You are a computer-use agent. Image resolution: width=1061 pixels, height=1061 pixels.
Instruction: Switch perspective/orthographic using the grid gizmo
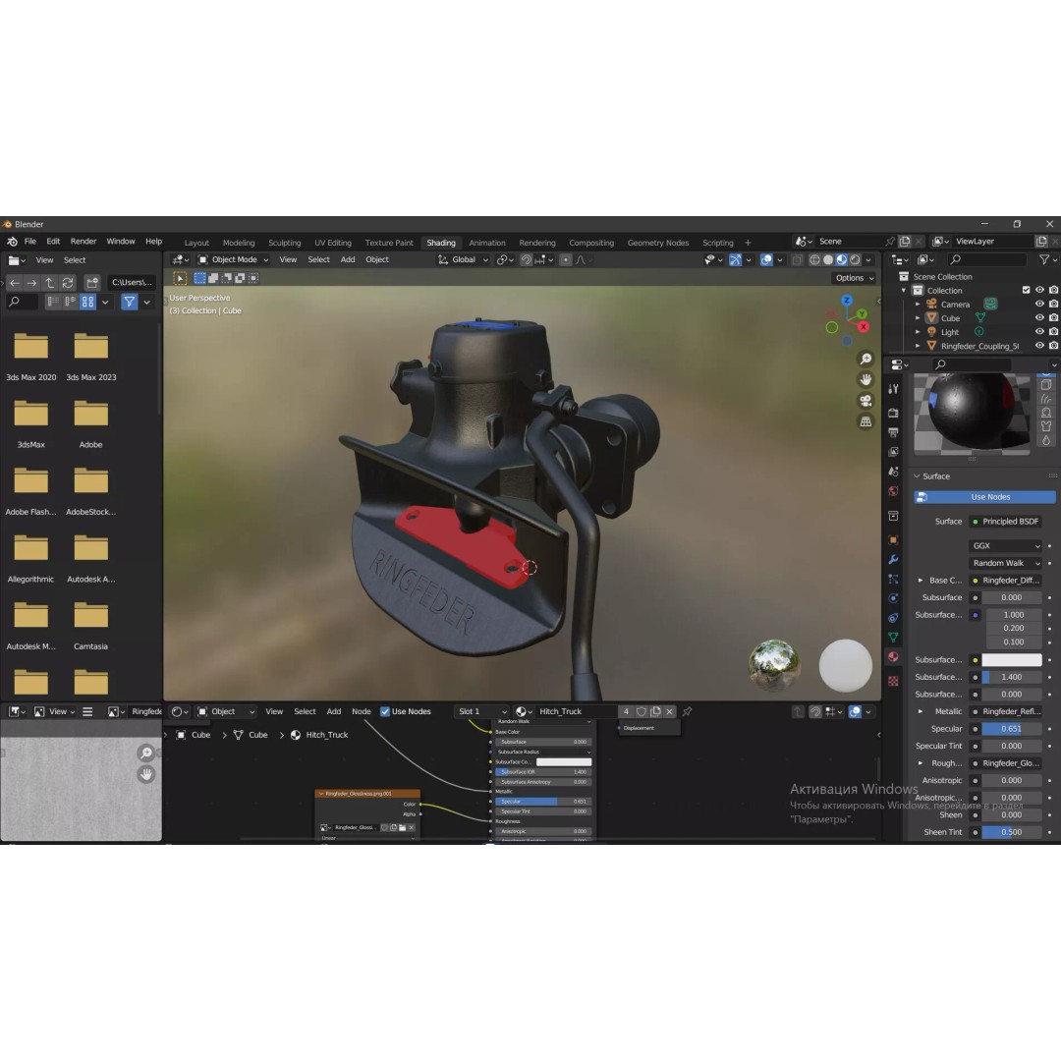[x=866, y=421]
